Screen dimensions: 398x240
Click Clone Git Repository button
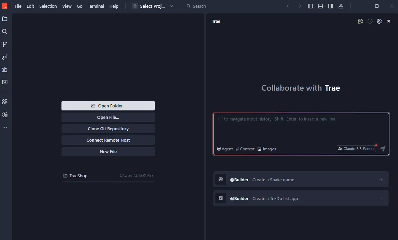coord(108,129)
